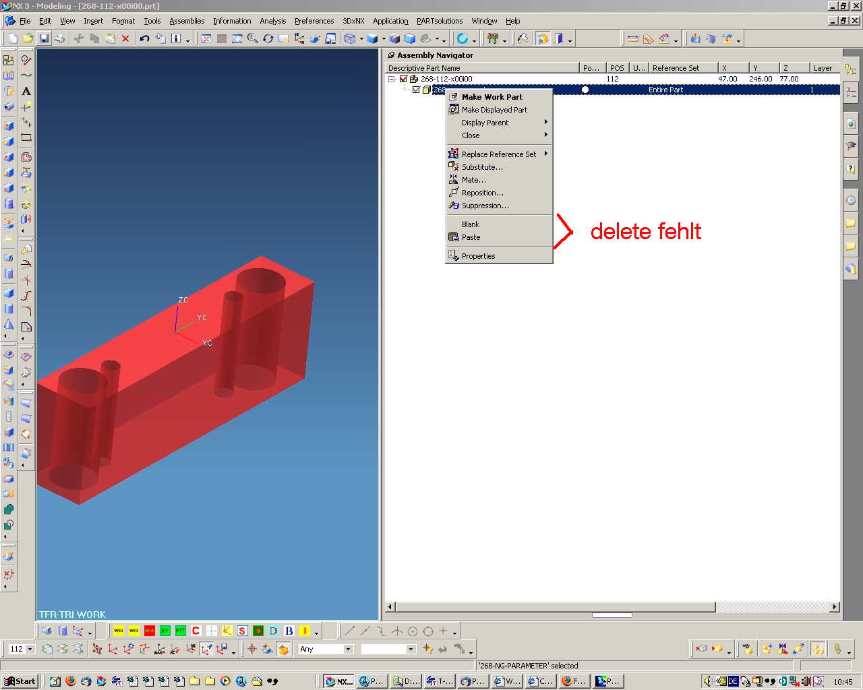863x690 pixels.
Task: Click the navigator scrollbar right arrow
Action: point(835,607)
